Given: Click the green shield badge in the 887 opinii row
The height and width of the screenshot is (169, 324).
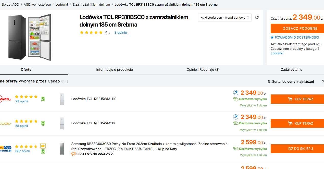Looking at the screenshot, I should 43,152.
